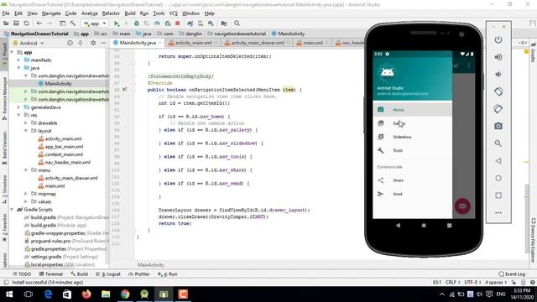The width and height of the screenshot is (537, 302).
Task: Tap the floating mail button in emulator
Action: click(x=462, y=206)
